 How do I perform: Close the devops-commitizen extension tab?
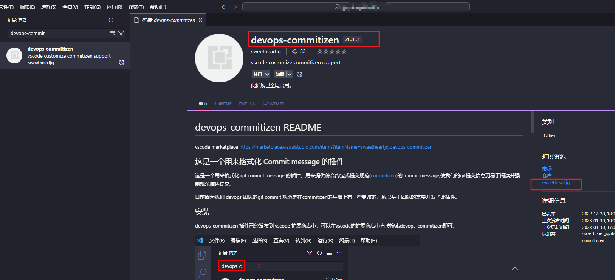[200, 20]
